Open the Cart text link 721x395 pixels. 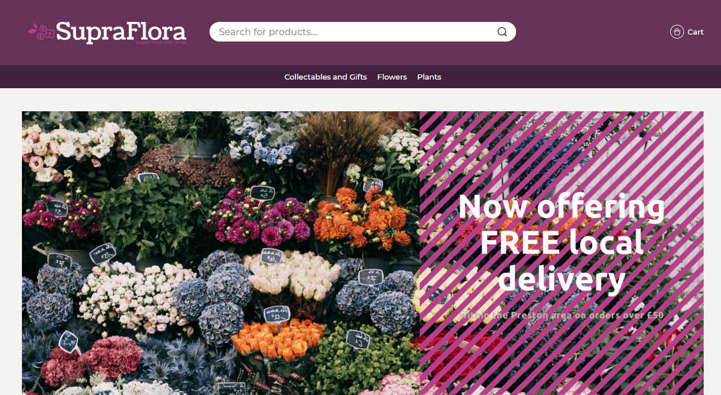pyautogui.click(x=695, y=32)
